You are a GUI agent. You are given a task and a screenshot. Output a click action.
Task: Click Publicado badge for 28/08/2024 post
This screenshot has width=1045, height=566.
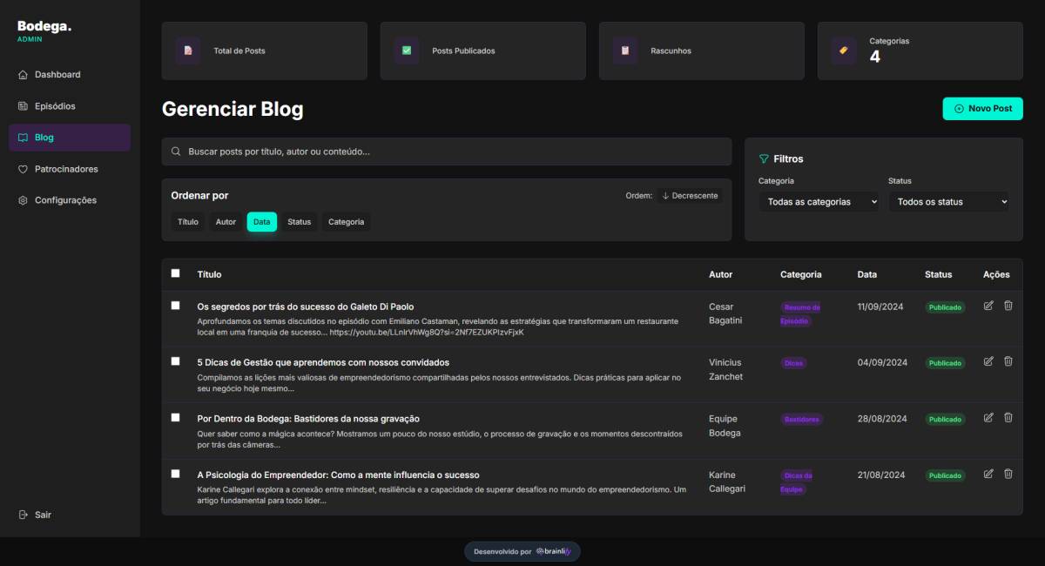pyautogui.click(x=945, y=419)
